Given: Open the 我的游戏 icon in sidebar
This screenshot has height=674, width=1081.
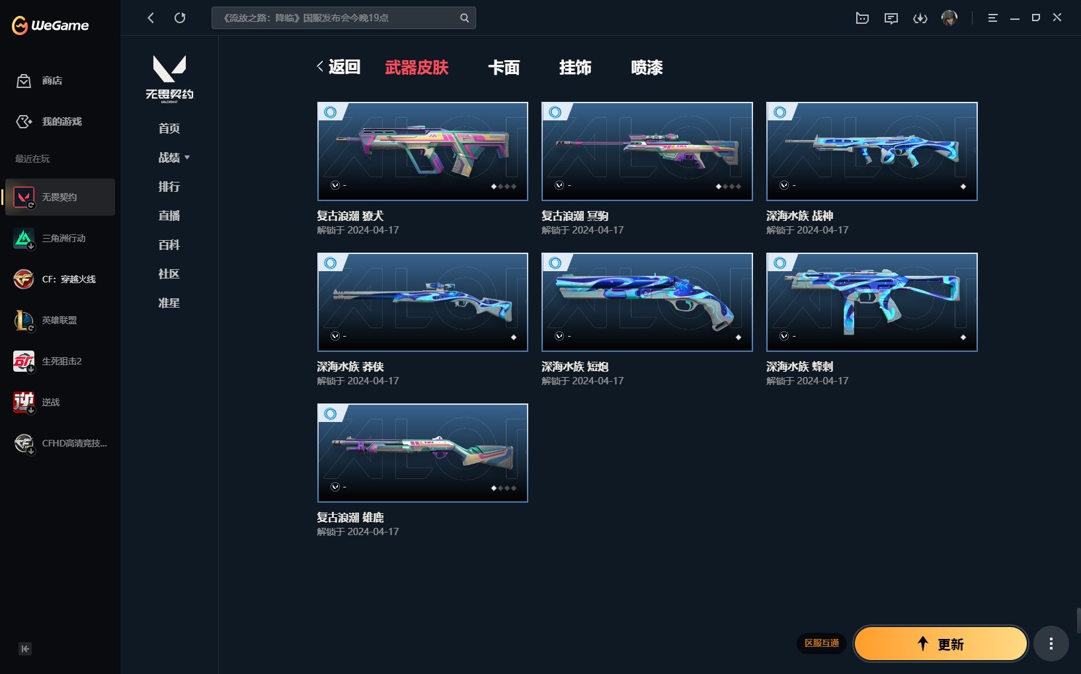Looking at the screenshot, I should (24, 122).
